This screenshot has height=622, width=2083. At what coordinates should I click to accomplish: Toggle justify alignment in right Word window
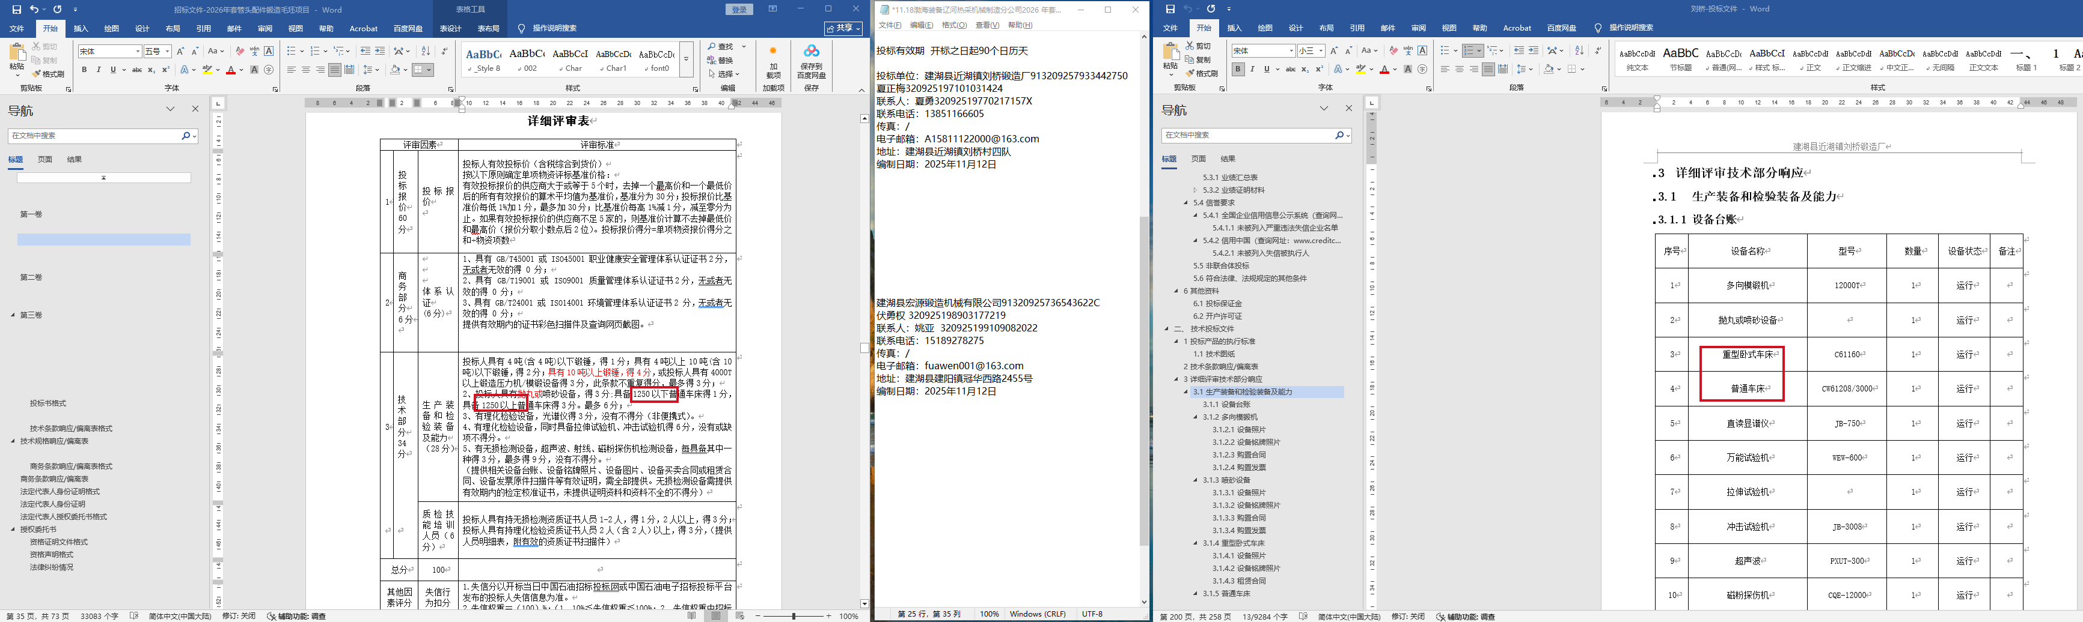pyautogui.click(x=1488, y=70)
